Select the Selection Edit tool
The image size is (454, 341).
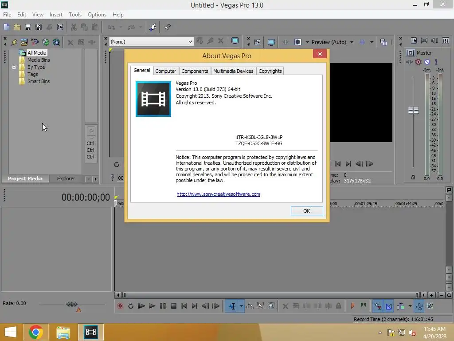click(260, 306)
